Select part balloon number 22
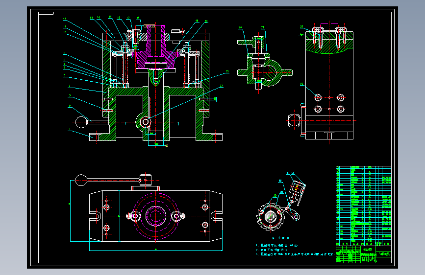The height and width of the screenshot is (275, 425). tap(222, 86)
